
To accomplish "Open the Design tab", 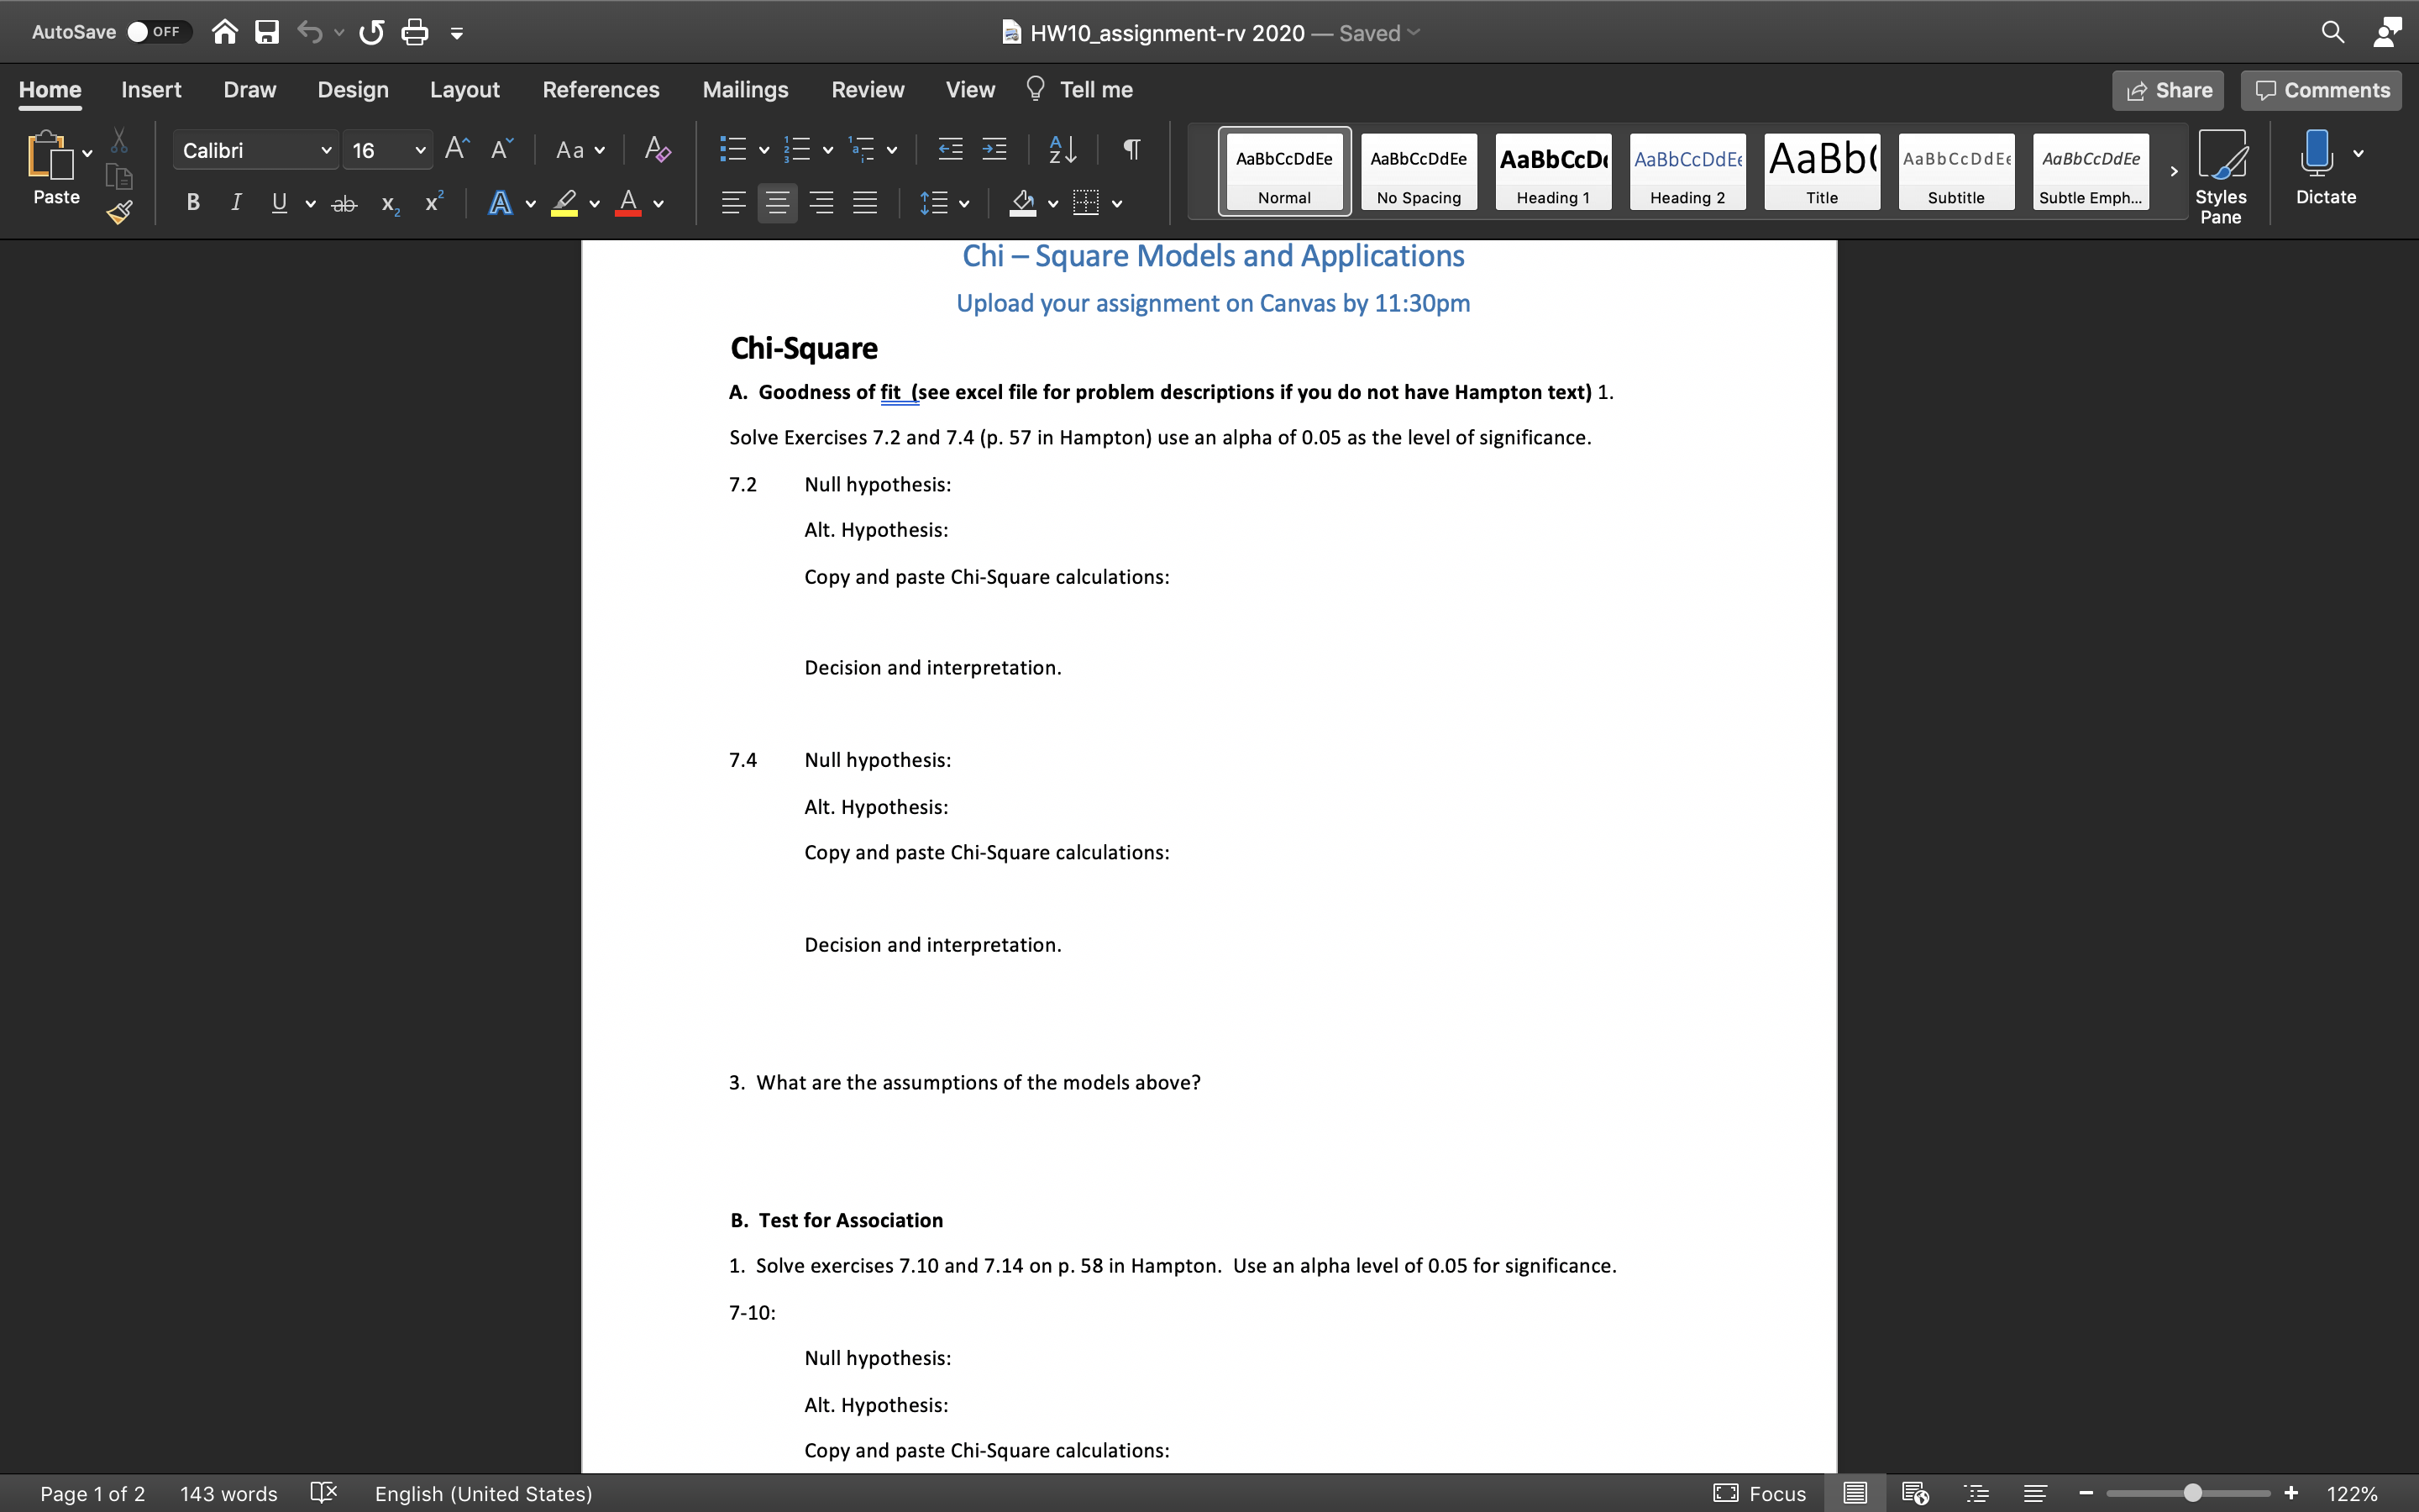I will pos(353,90).
